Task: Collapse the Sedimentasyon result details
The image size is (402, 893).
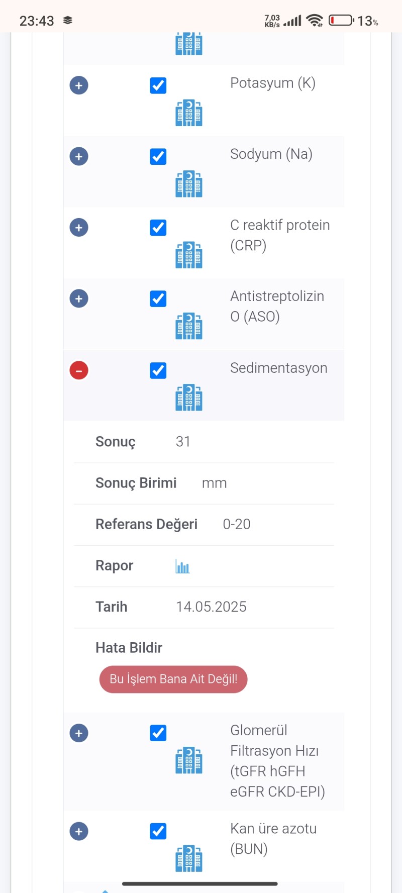Action: 79,370
